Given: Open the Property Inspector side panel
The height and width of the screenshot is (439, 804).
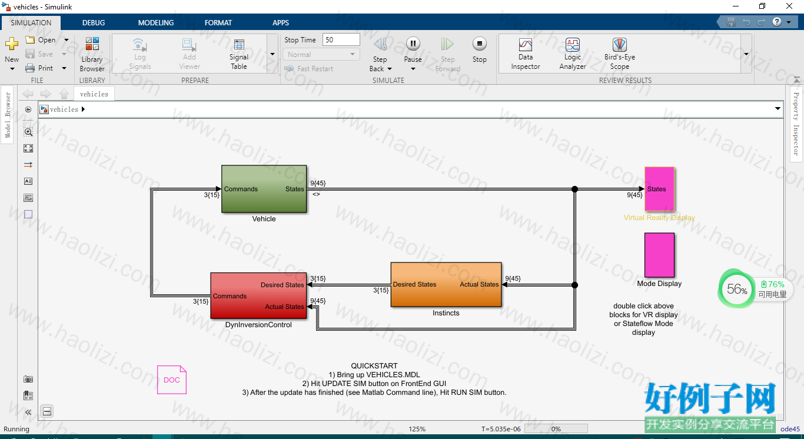Looking at the screenshot, I should coord(796,124).
